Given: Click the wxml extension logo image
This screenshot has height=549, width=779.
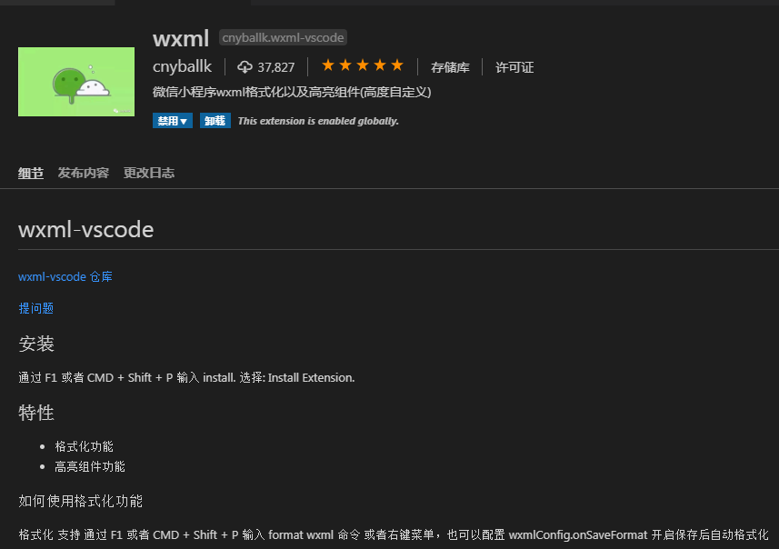Looking at the screenshot, I should [x=76, y=82].
